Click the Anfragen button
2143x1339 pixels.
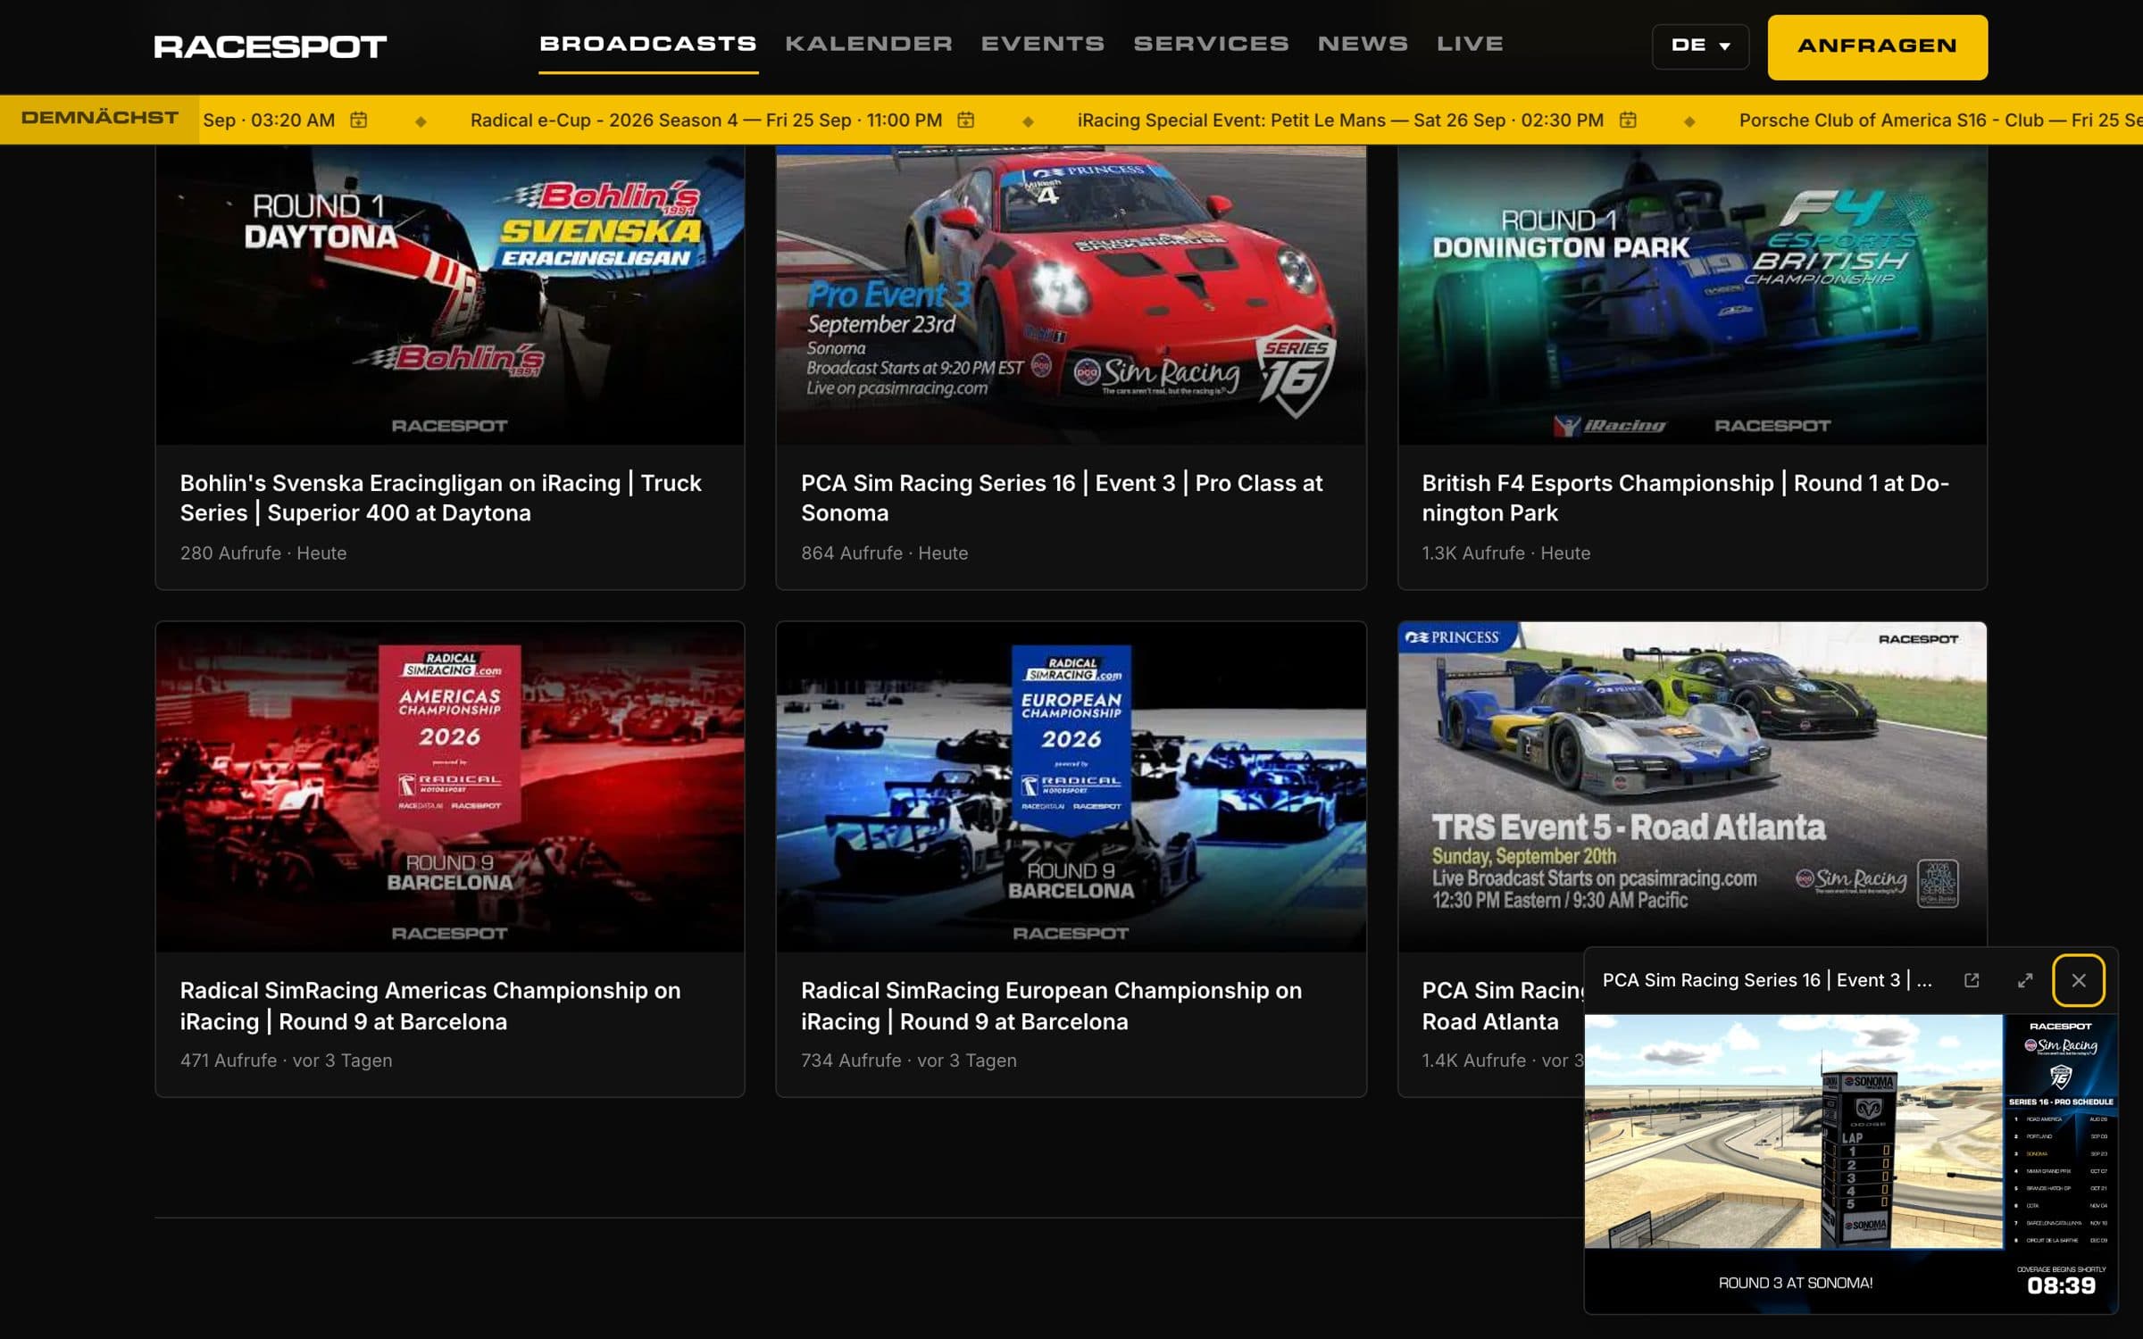click(x=1877, y=46)
